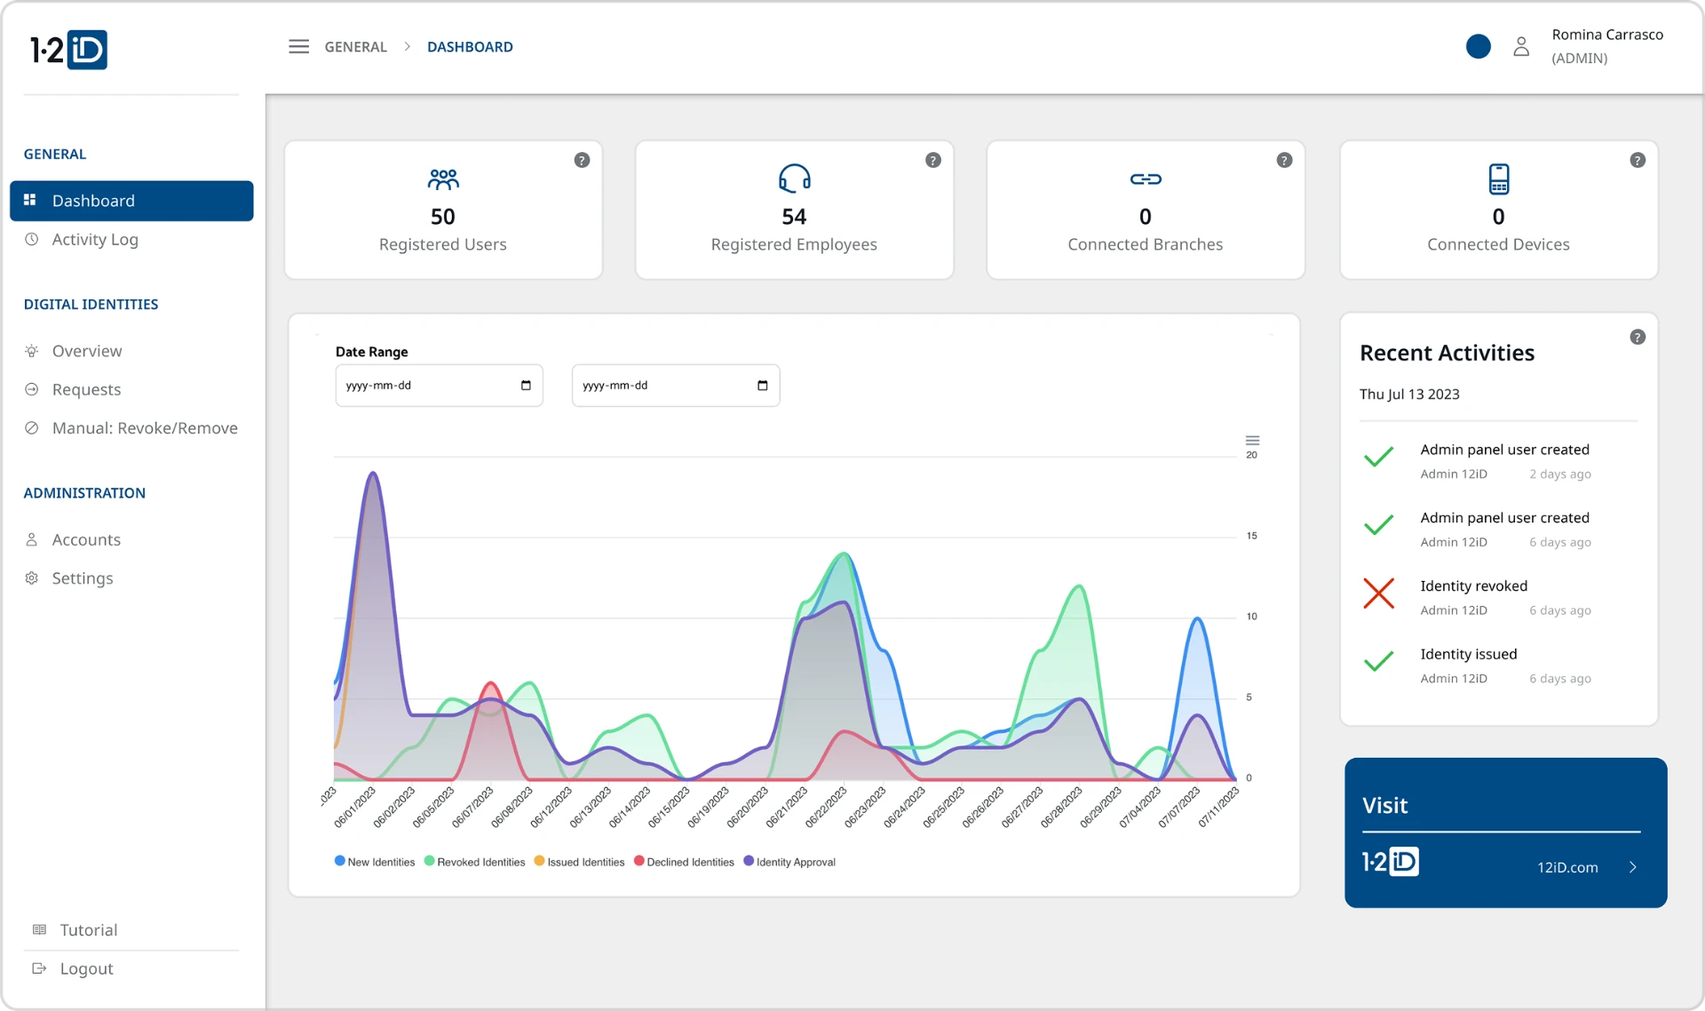Screen dimensions: 1705x1011
Task: Open help for Registered Users card
Action: [582, 160]
